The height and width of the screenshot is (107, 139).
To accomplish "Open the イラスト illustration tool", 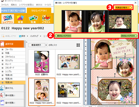I will pyautogui.click(x=46, y=19).
